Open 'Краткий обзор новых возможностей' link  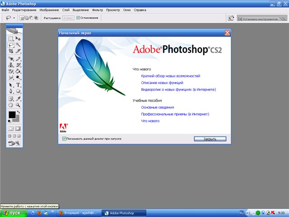click(x=170, y=76)
